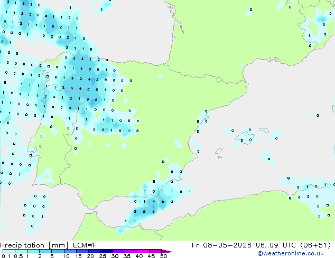Image resolution: width=335 pixels, height=258 pixels.
Task: Click the '35' legend scale value
Action: click(x=127, y=256)
